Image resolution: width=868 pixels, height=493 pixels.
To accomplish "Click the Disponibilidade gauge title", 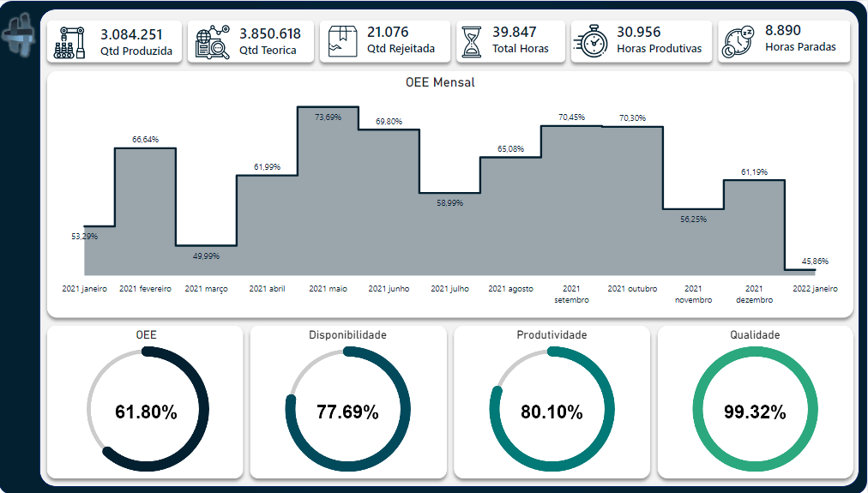I will [x=347, y=334].
